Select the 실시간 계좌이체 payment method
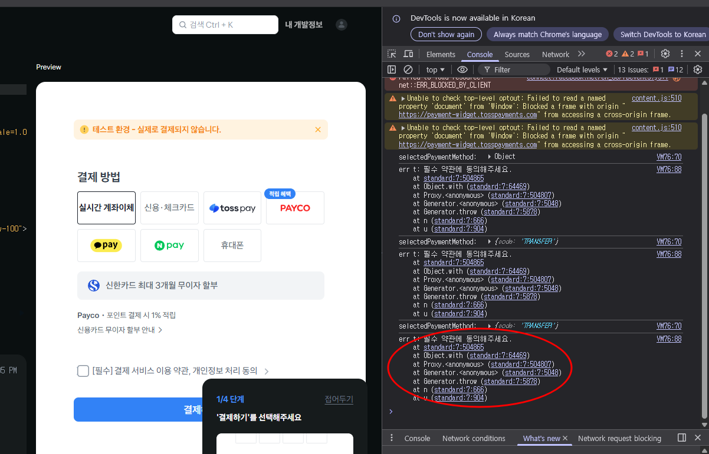 [x=106, y=208]
